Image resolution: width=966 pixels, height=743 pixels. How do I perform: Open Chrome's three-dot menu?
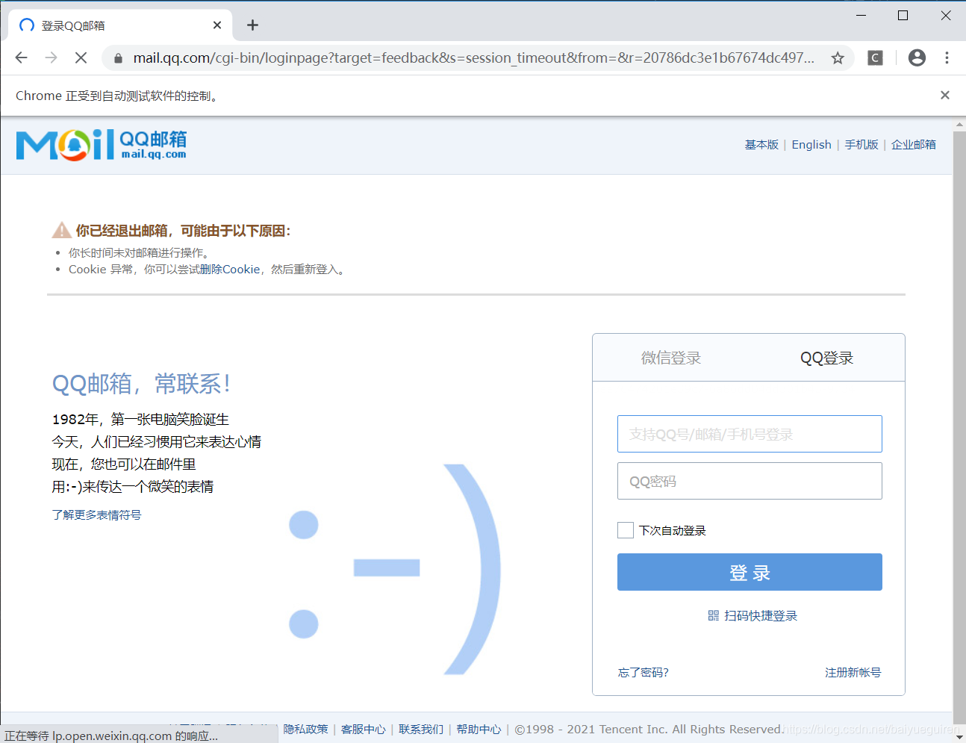coord(947,57)
